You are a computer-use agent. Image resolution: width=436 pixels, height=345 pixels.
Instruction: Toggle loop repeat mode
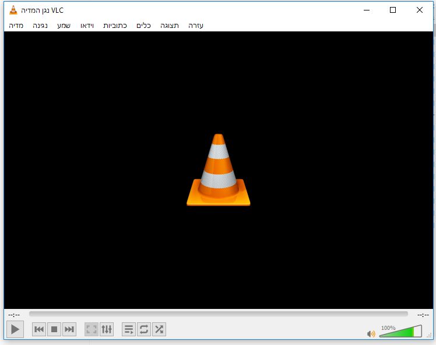pos(144,329)
